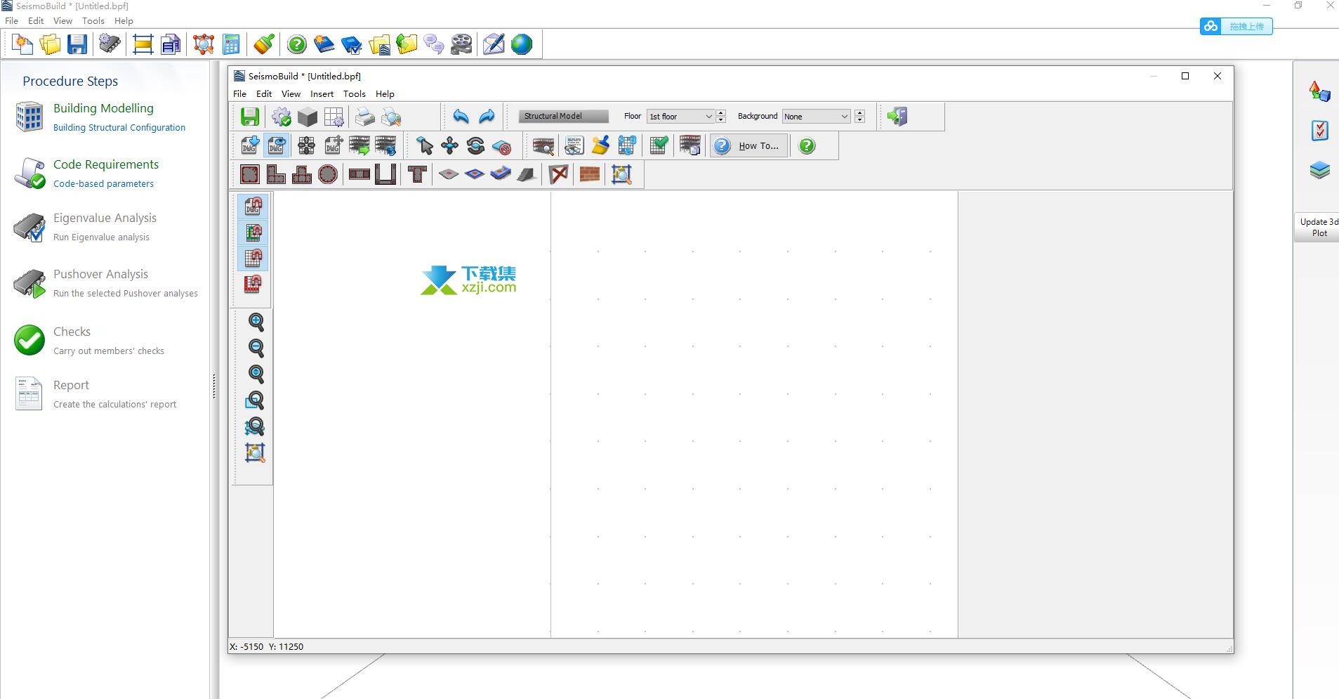Viewport: 1339px width, 699px height.
Task: Toggle second highlighted view icon in left toolbar
Action: pyautogui.click(x=253, y=232)
